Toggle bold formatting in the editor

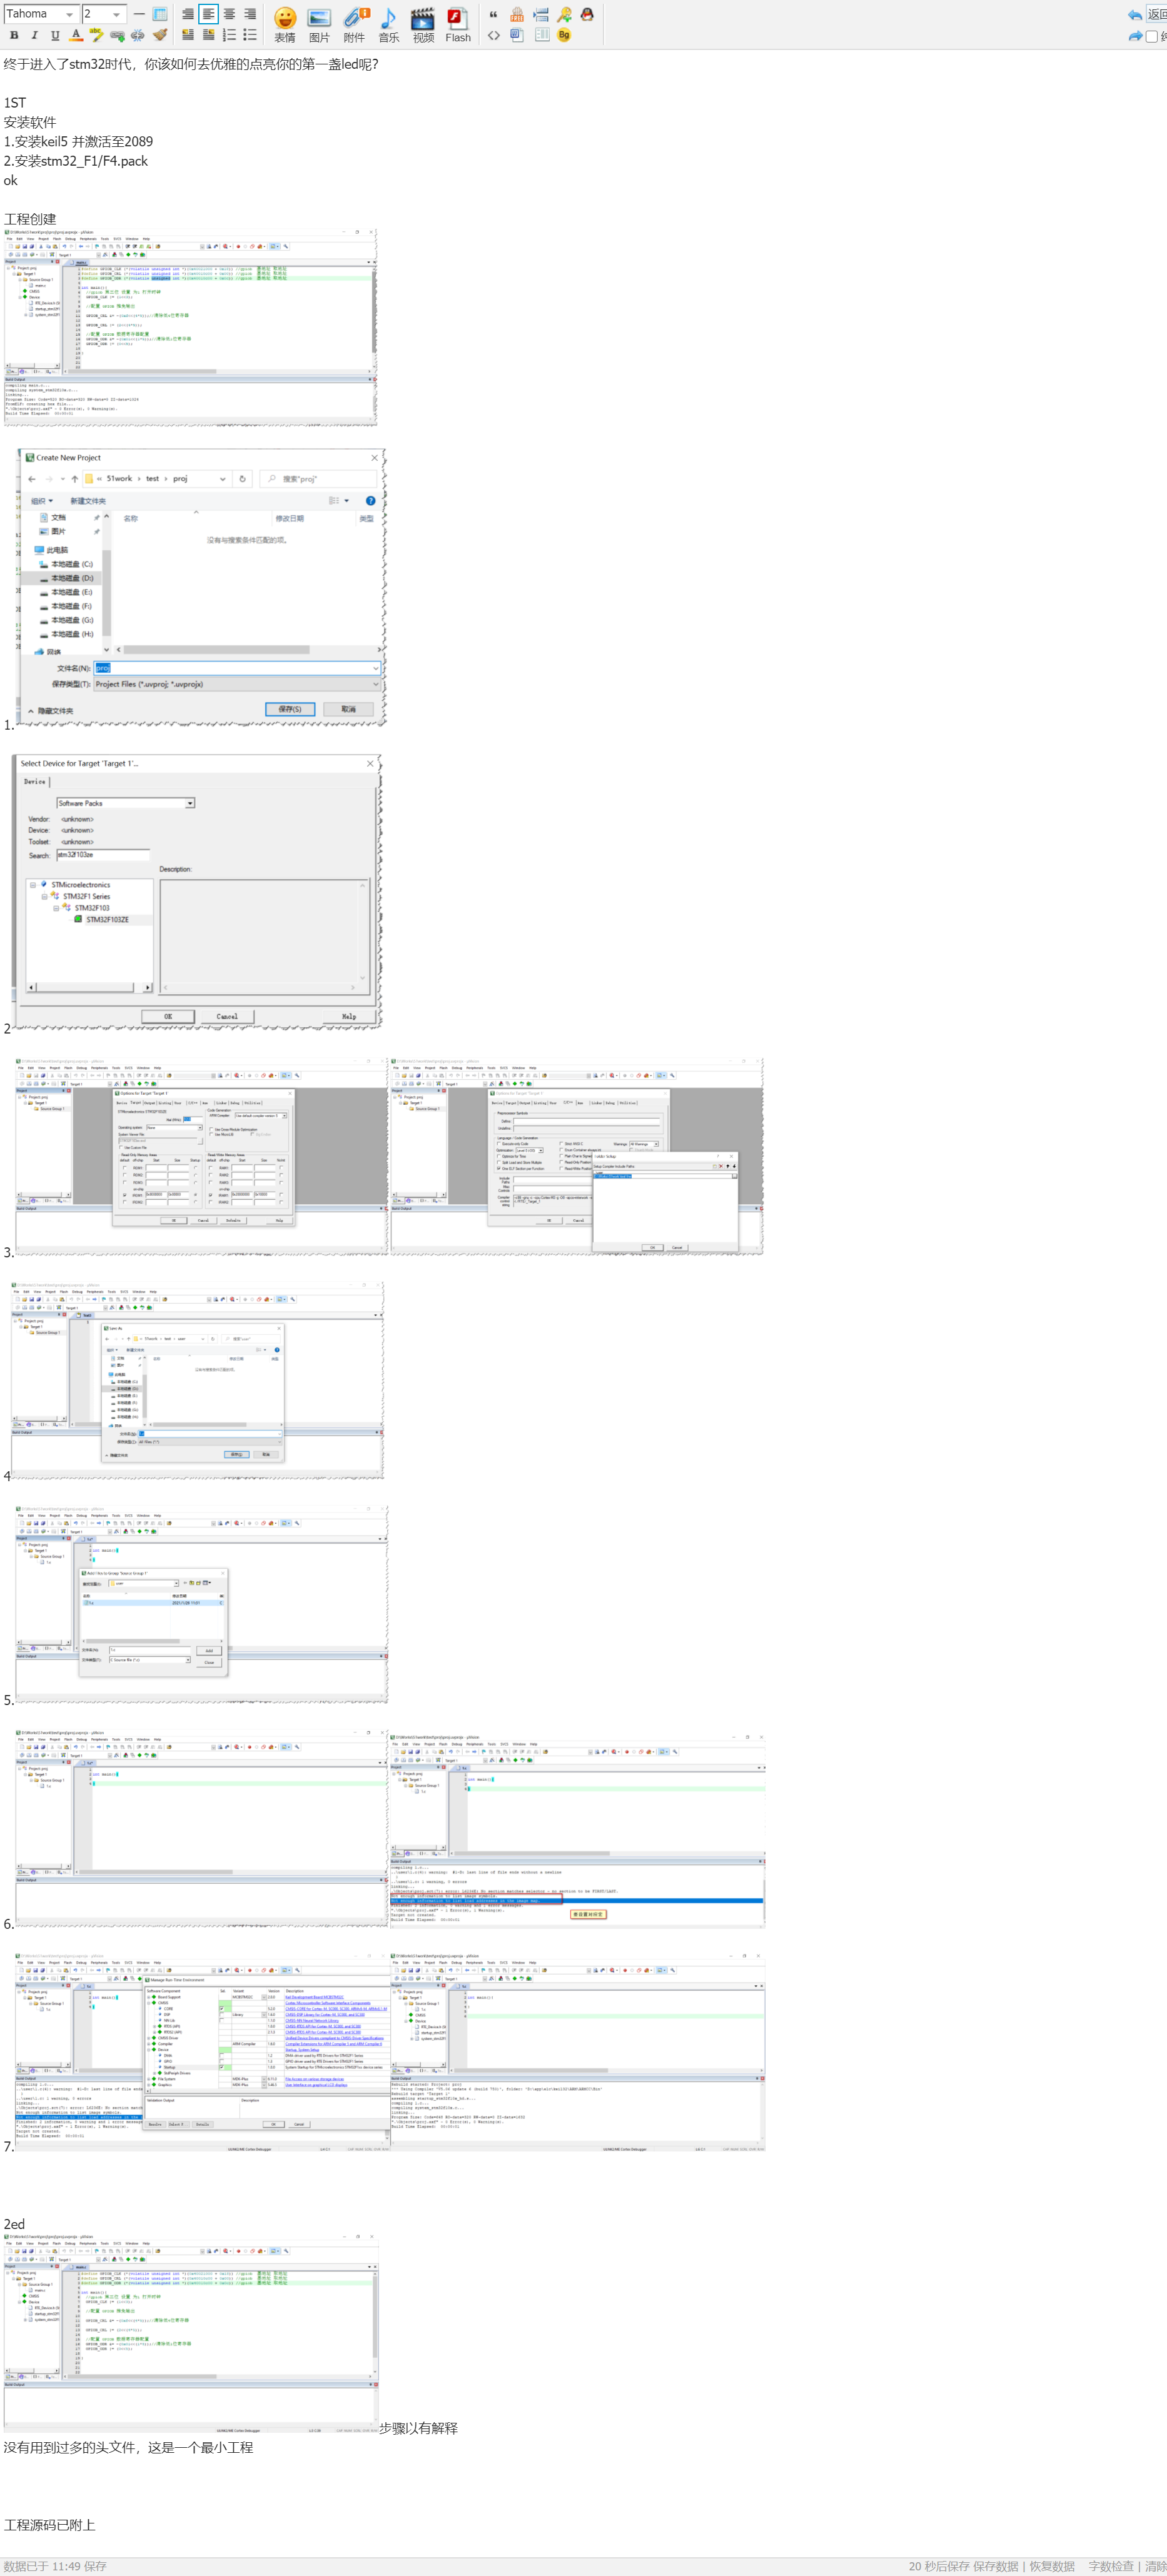[14, 35]
